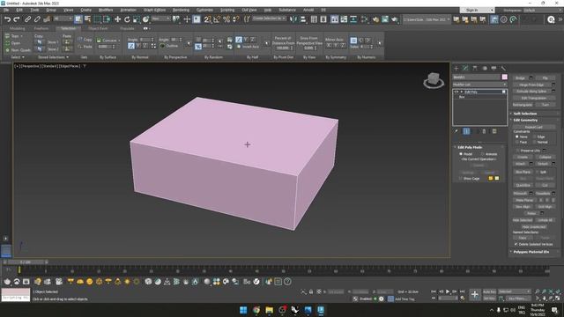The image size is (564, 317).
Task: Toggle the Preserve UVs checkbox
Action: (517, 151)
